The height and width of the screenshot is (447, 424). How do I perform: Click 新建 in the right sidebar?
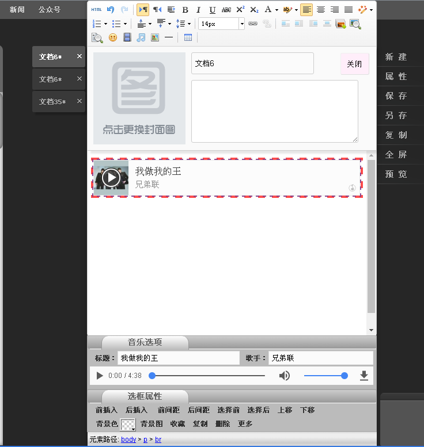click(x=396, y=57)
